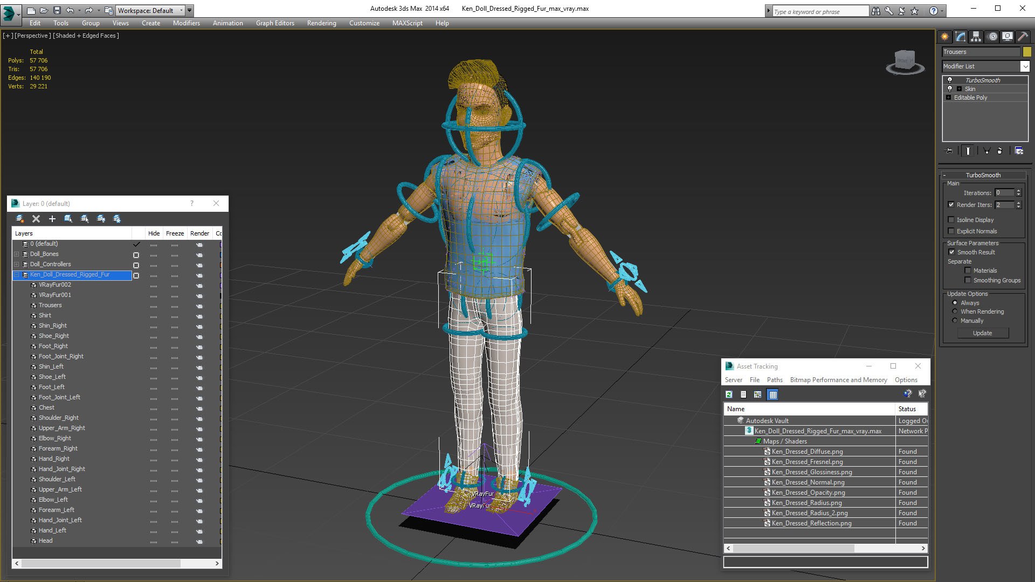This screenshot has height=582, width=1035.
Task: Click the Pin Stack icon
Action: (x=949, y=151)
